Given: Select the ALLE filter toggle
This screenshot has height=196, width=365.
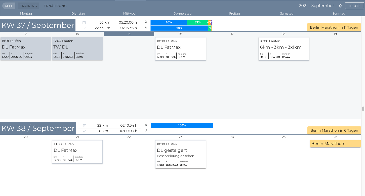Looking at the screenshot, I should click(x=9, y=6).
